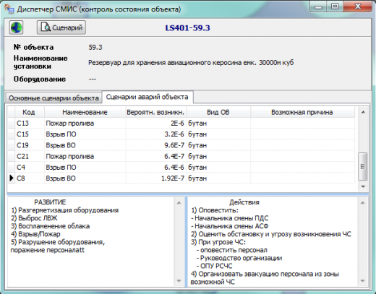This screenshot has height=294, width=376.
Task: Click Разгерметизация оборудования line
Action: [x=65, y=210]
